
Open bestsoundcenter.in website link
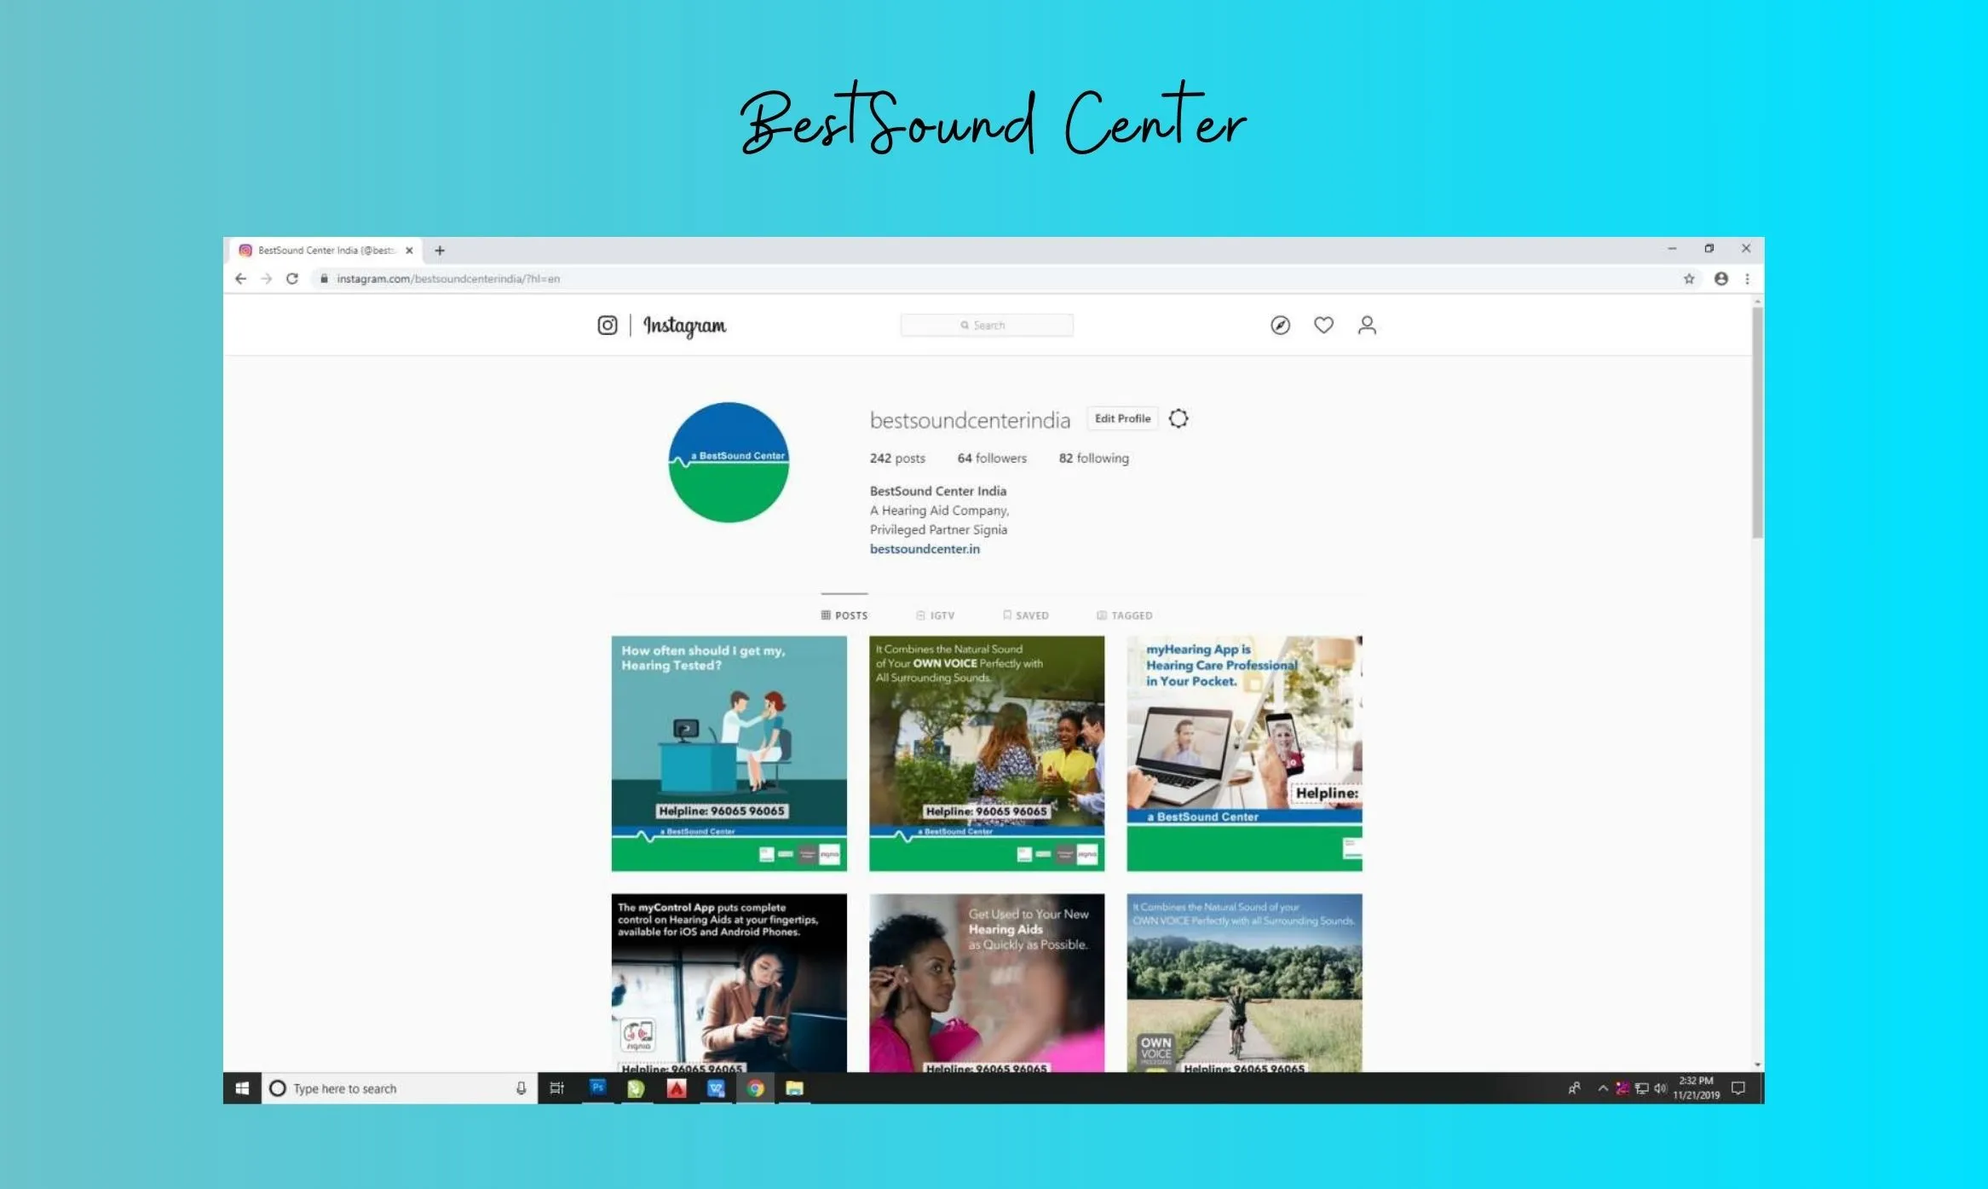[925, 549]
